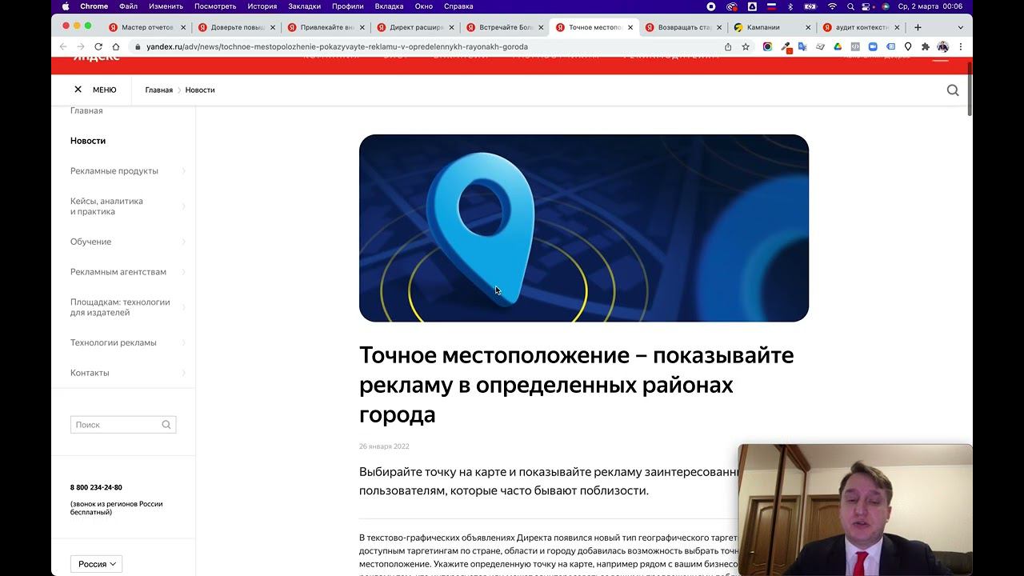Image resolution: width=1024 pixels, height=576 pixels.
Task: Open the Zoom extension icon
Action: point(873,46)
